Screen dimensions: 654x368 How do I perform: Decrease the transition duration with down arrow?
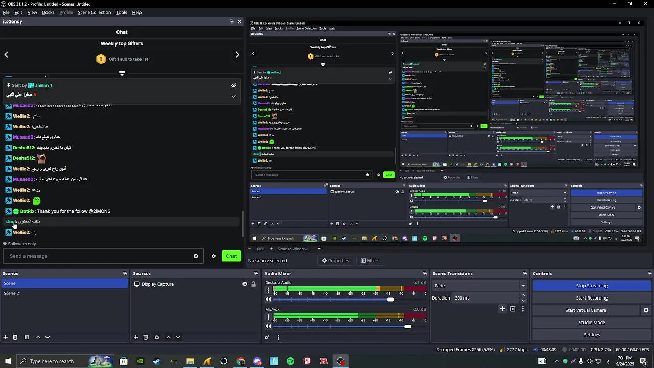(523, 301)
